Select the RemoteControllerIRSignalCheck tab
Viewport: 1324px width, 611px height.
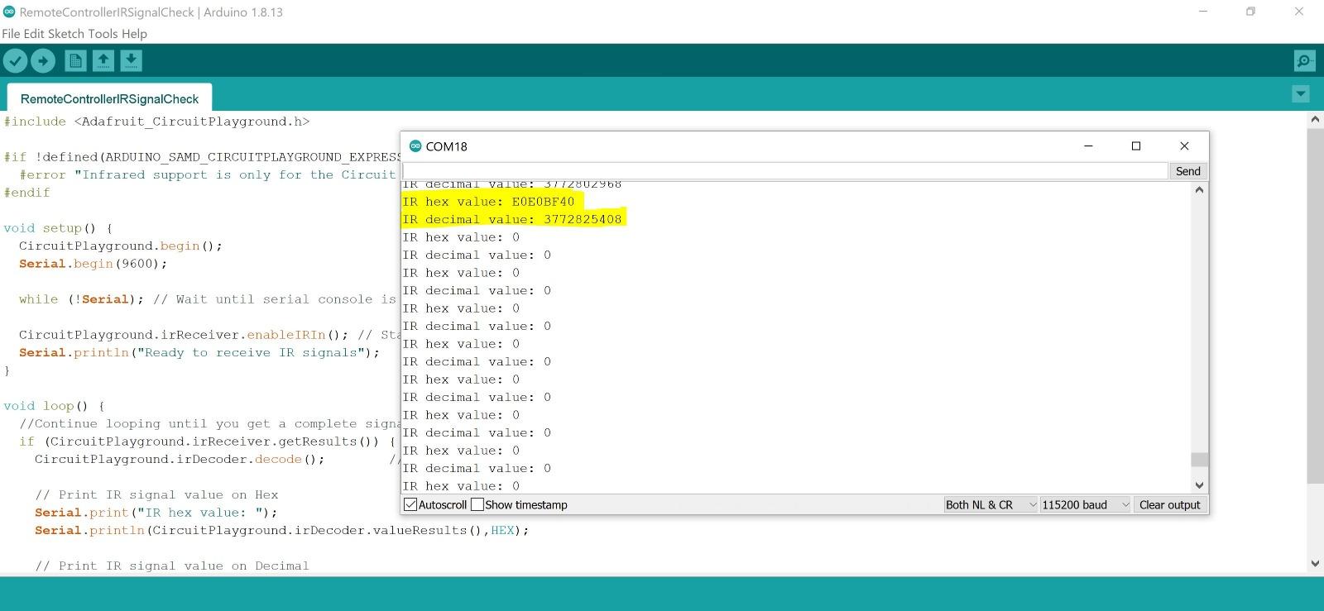click(109, 98)
